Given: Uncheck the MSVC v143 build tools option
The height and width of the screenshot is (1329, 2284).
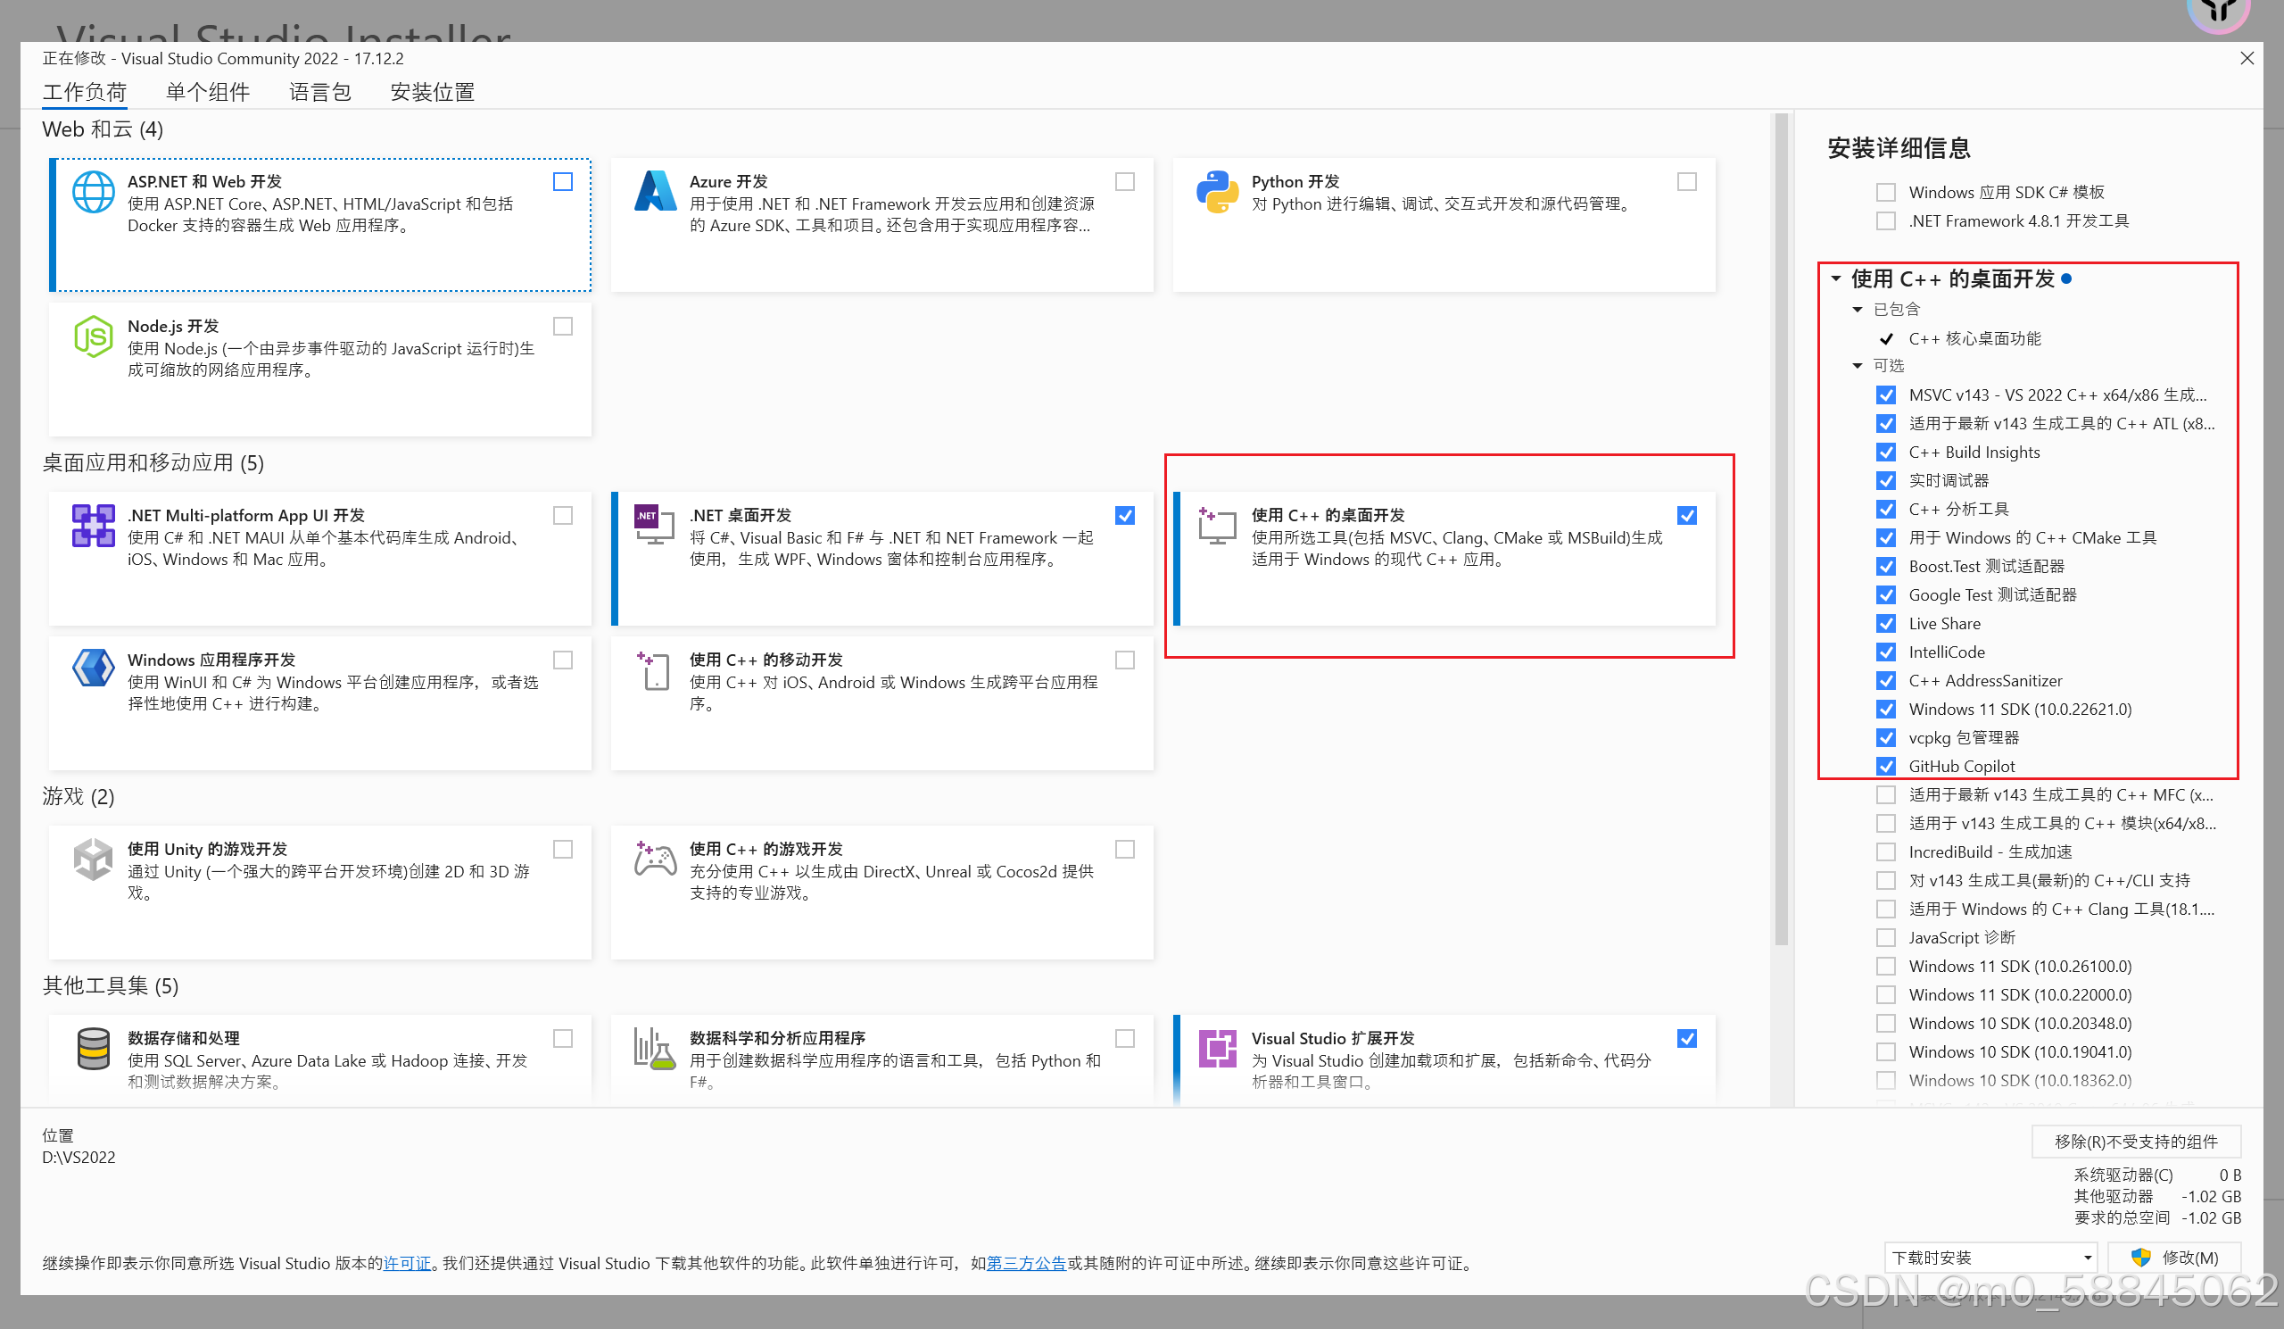Looking at the screenshot, I should click(1886, 395).
